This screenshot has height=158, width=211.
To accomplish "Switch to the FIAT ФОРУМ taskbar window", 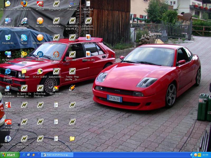I will click(57, 155).
